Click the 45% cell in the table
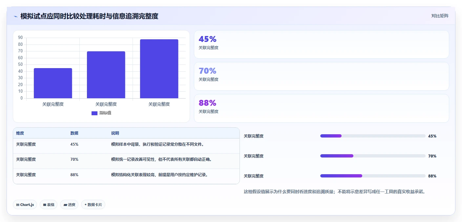The height and width of the screenshot is (222, 462). click(x=74, y=144)
